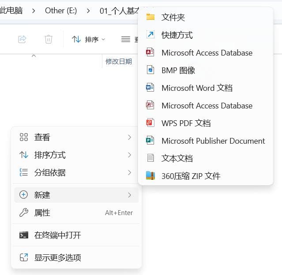Create a new 文件夹 folder
The width and height of the screenshot is (282, 275).
205,17
